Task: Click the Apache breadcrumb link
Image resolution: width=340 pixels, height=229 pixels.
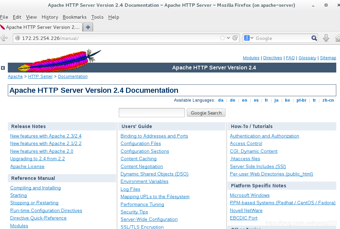Action: [x=15, y=76]
